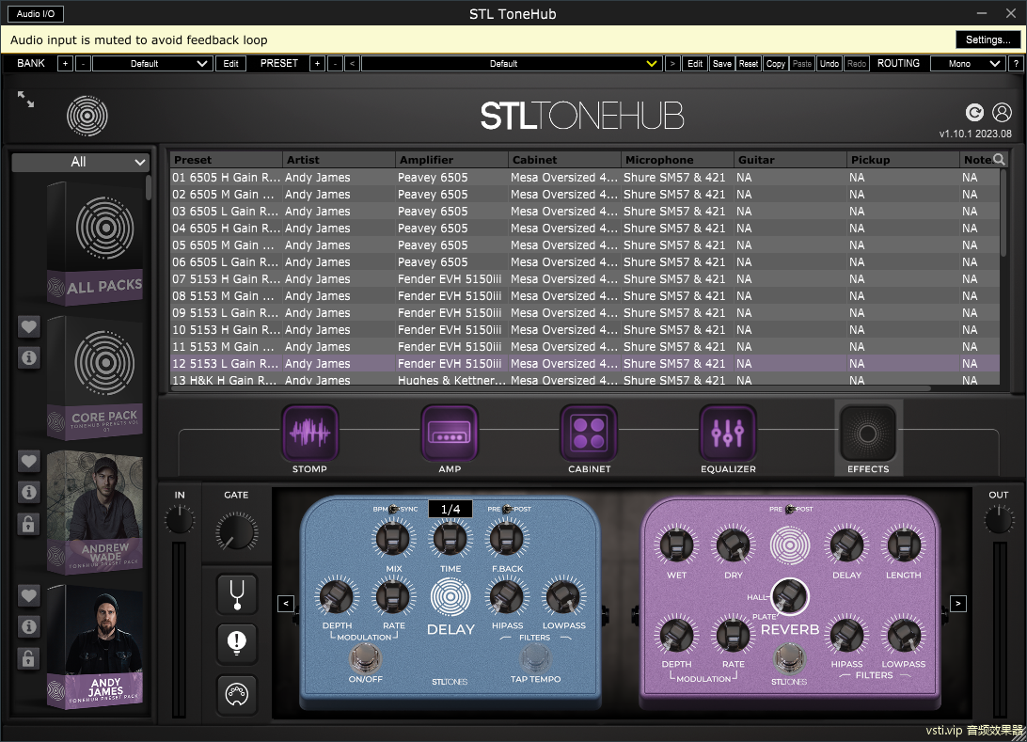Add a new bank with plus button
Viewport: 1027px width, 742px height.
[65, 64]
